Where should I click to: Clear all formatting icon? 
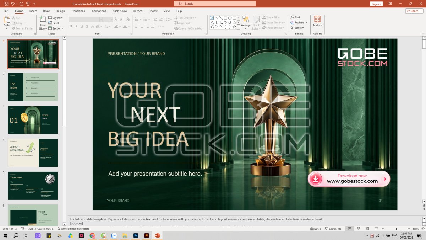coord(129,19)
